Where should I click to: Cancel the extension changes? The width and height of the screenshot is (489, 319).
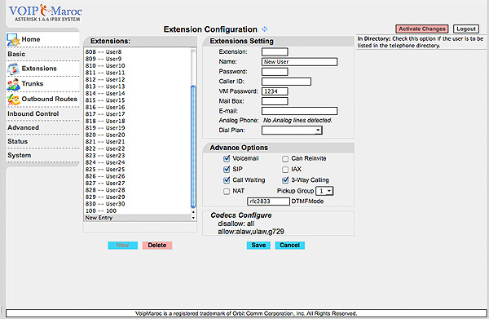coord(289,246)
